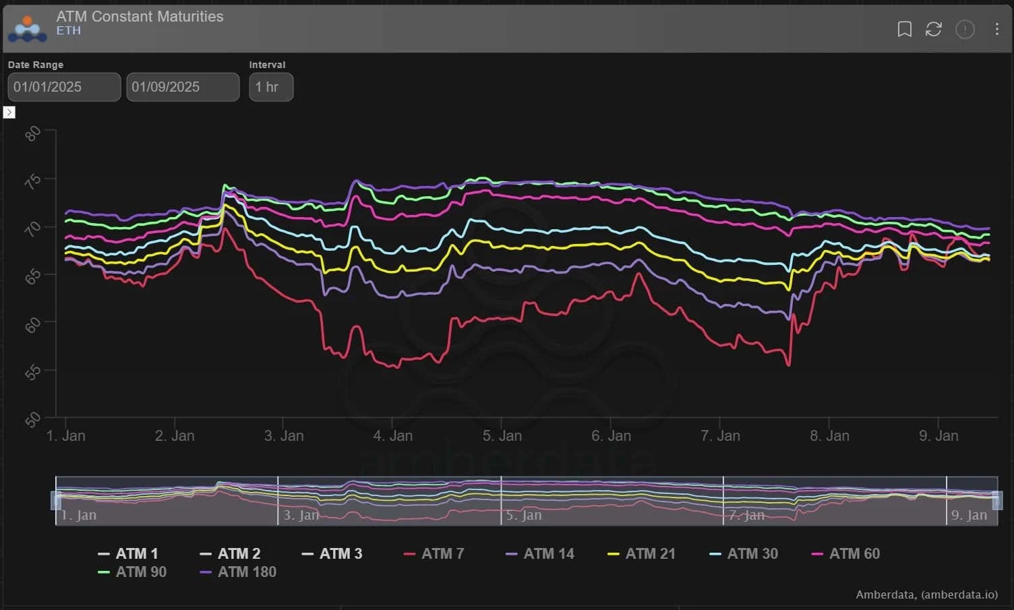Image resolution: width=1014 pixels, height=610 pixels.
Task: Toggle ATM 3 series in legend
Action: 332,553
